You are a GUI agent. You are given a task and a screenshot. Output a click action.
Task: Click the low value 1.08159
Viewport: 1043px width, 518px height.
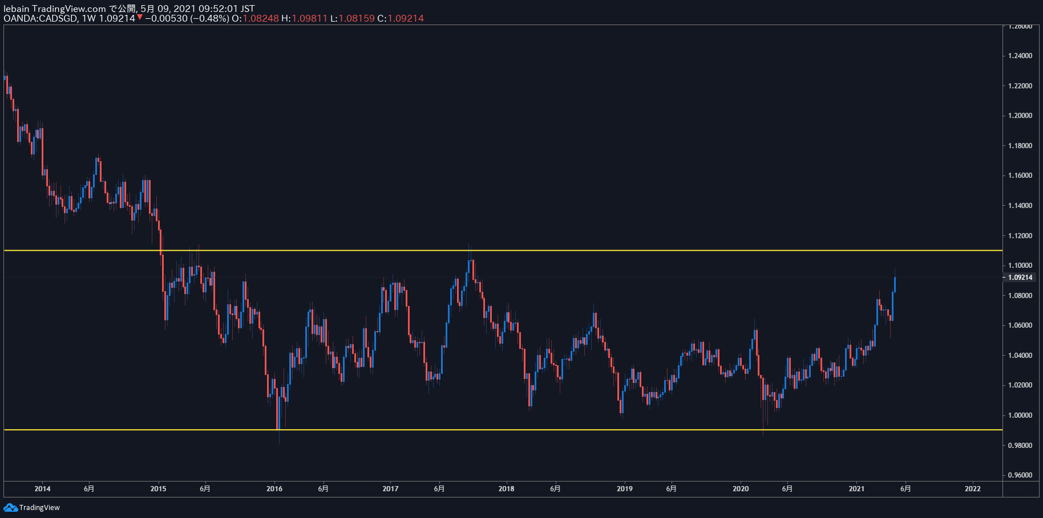pyautogui.click(x=357, y=18)
